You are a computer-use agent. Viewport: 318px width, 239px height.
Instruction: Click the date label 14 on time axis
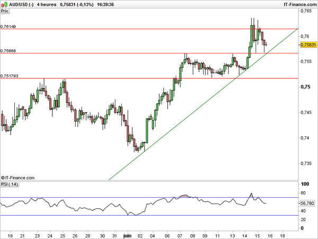(x=245, y=236)
